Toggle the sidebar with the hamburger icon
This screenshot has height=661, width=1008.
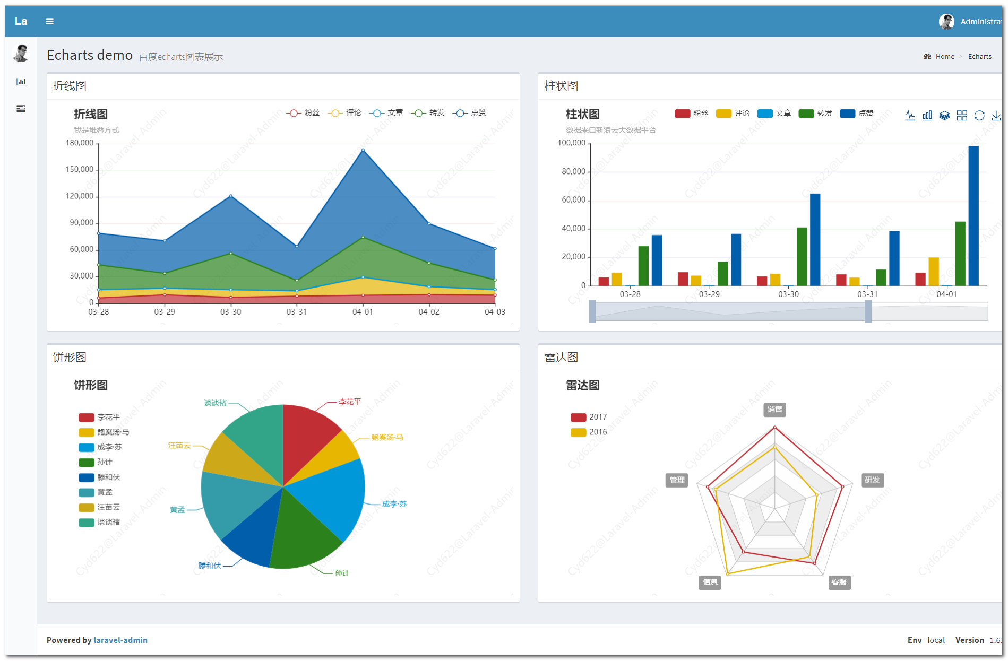pyautogui.click(x=49, y=21)
